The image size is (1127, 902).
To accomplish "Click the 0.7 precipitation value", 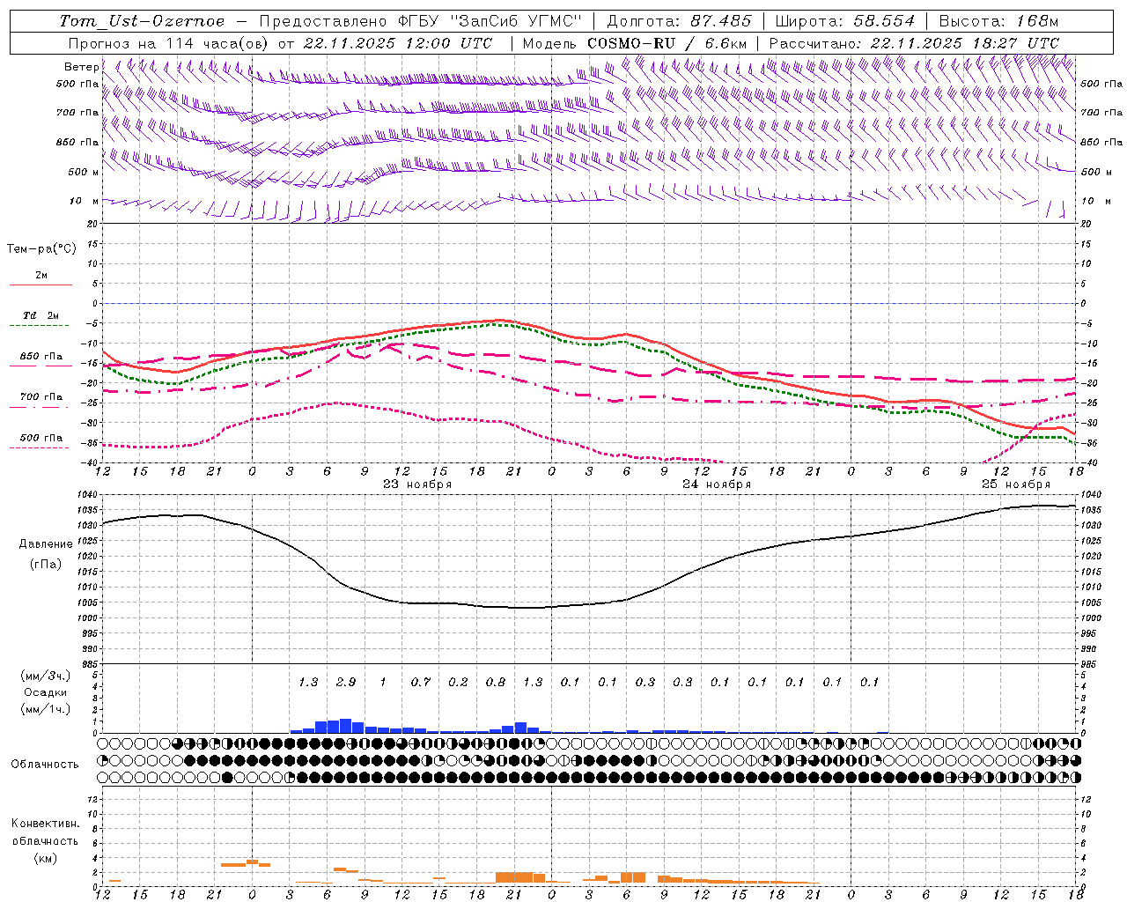I will 421,682.
